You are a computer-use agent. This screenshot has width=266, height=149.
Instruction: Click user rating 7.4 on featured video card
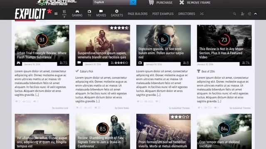[246, 63]
